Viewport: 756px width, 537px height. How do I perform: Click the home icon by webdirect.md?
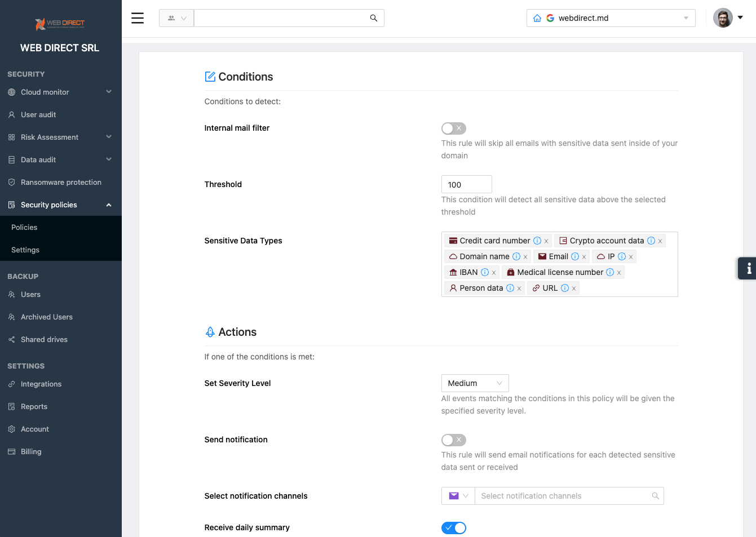[x=537, y=18]
